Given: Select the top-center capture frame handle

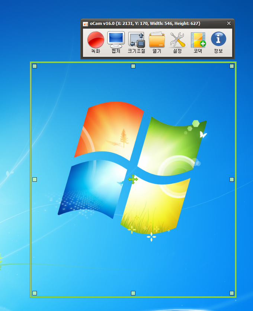Looking at the screenshot, I should (x=133, y=66).
